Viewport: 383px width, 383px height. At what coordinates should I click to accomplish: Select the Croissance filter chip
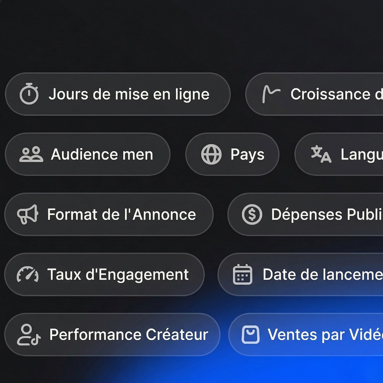click(318, 94)
